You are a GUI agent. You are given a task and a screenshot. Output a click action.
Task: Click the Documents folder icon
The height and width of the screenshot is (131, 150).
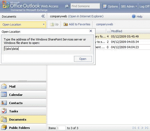pos(4,119)
